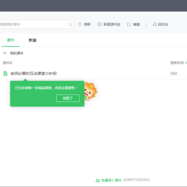Click the refresh circular arrow icon
Viewport: 187px width, 187px height.
pyautogui.click(x=80, y=24)
